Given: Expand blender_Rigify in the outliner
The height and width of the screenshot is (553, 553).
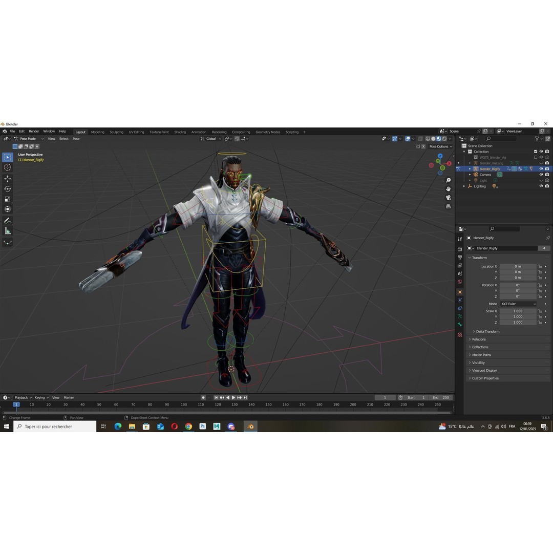Looking at the screenshot, I should point(470,169).
